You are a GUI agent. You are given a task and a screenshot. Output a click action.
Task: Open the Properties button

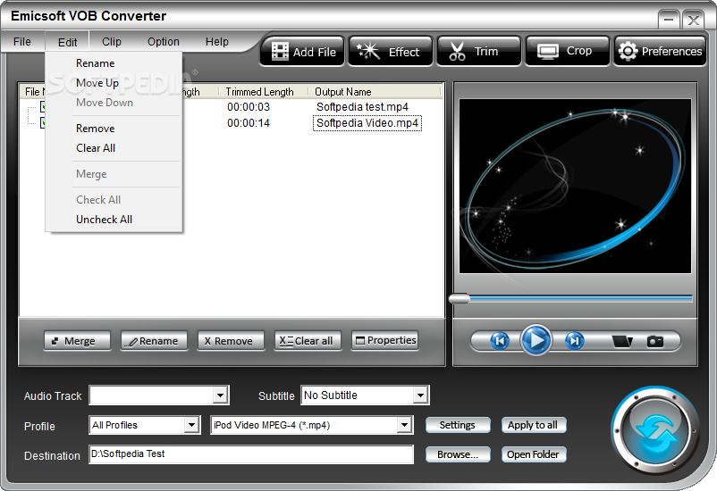(384, 341)
